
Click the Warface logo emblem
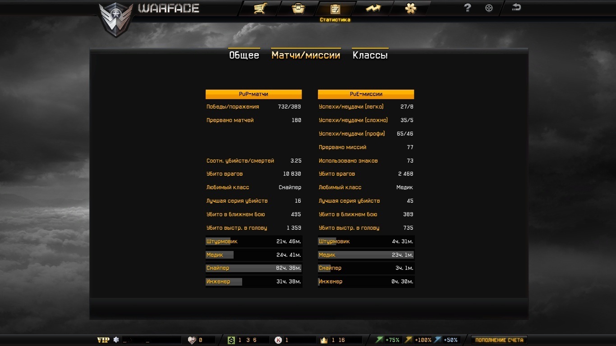pos(116,19)
